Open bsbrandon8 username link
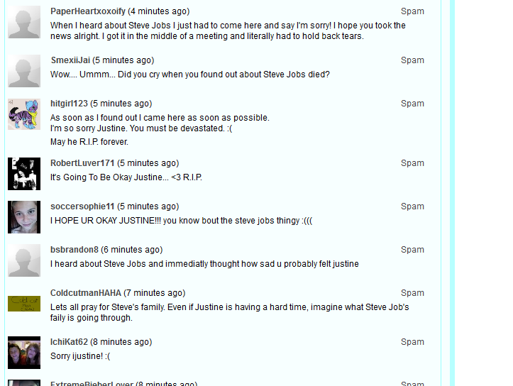 click(x=75, y=250)
